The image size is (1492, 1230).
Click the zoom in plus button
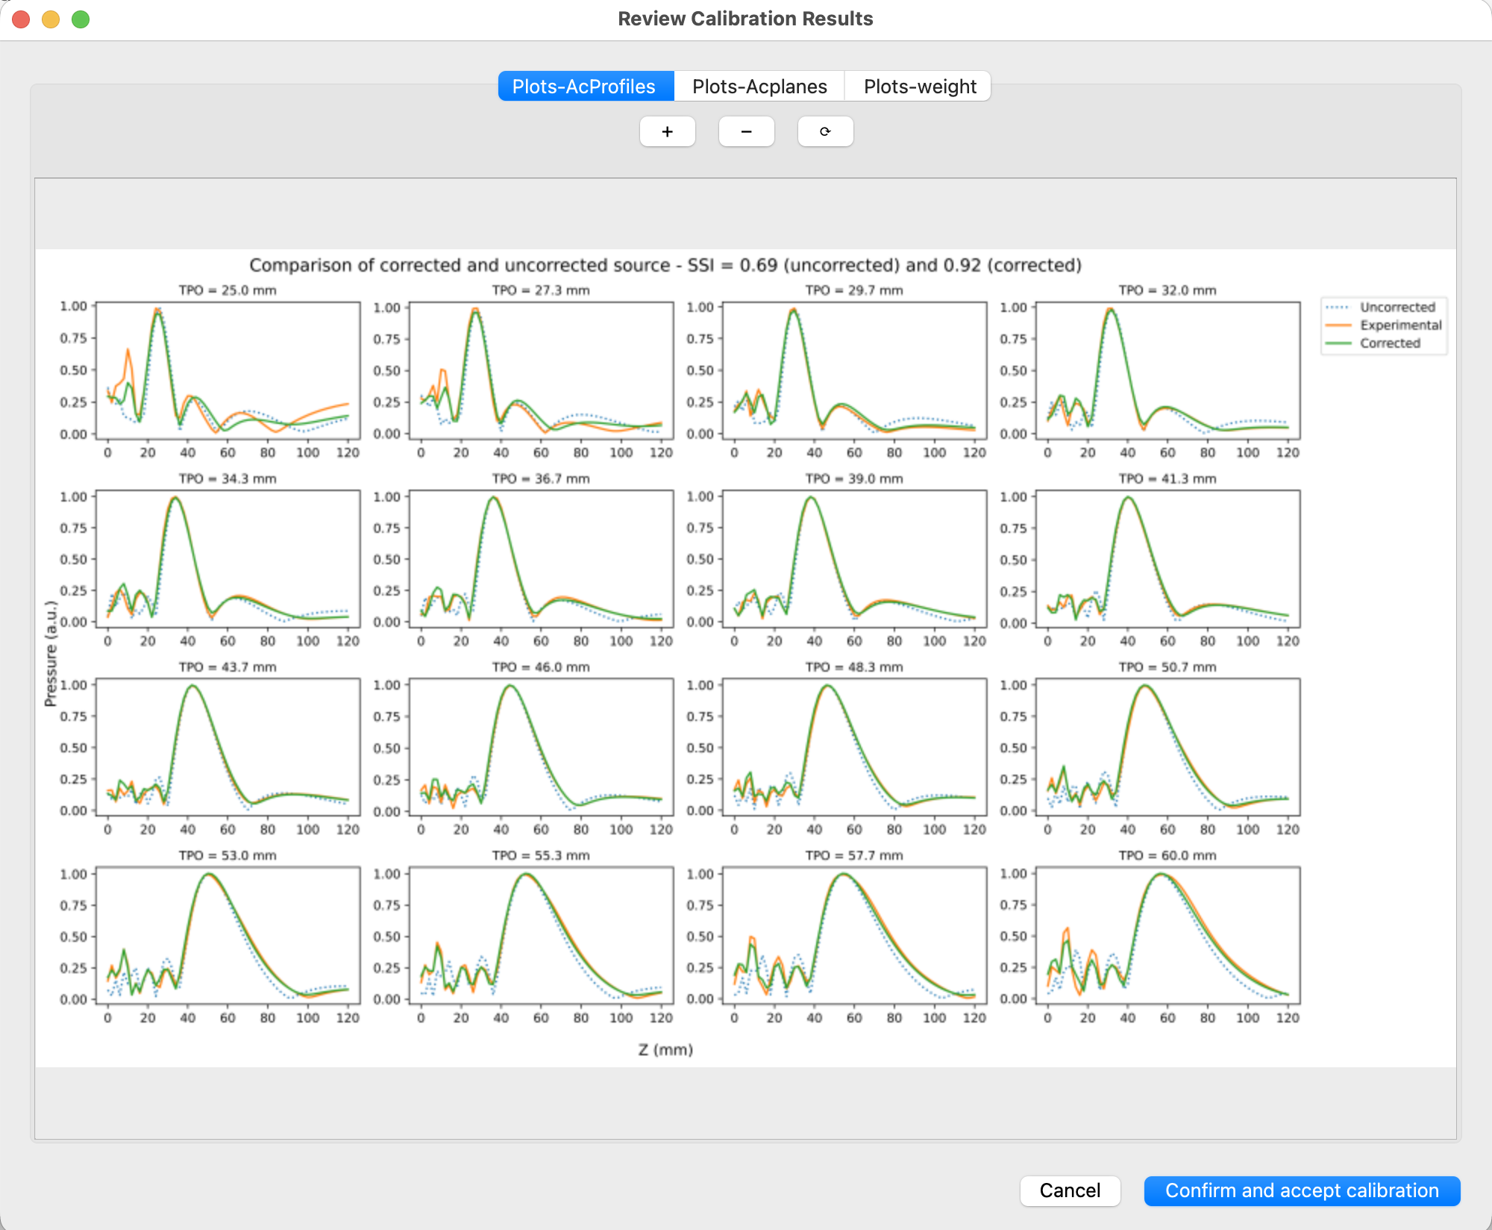pyautogui.click(x=667, y=131)
